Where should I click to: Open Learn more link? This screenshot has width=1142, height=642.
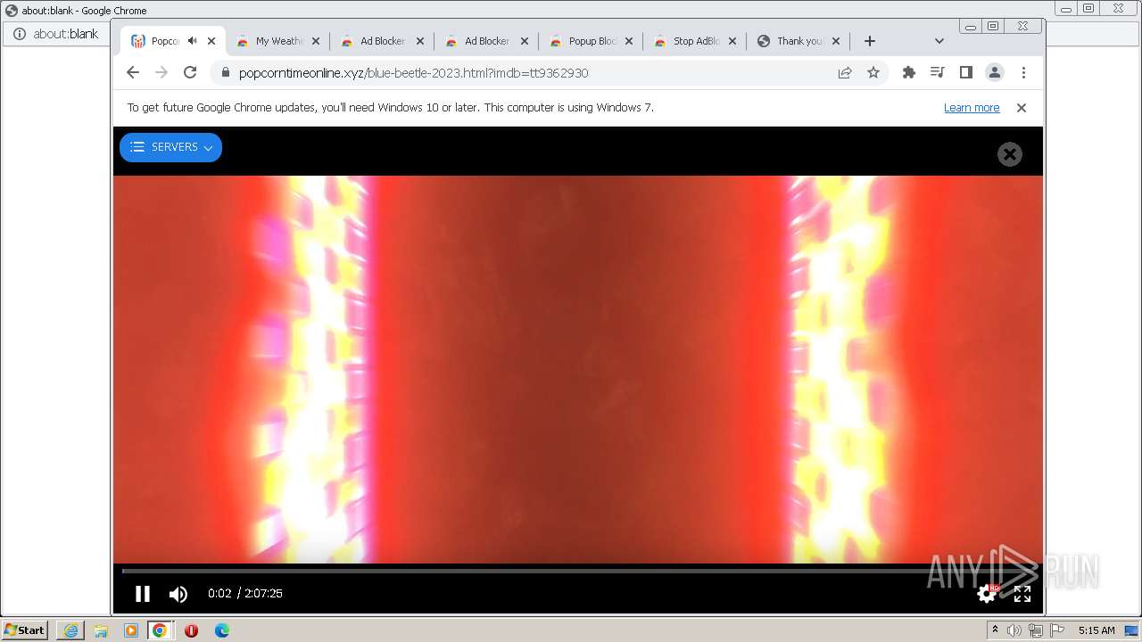972,108
